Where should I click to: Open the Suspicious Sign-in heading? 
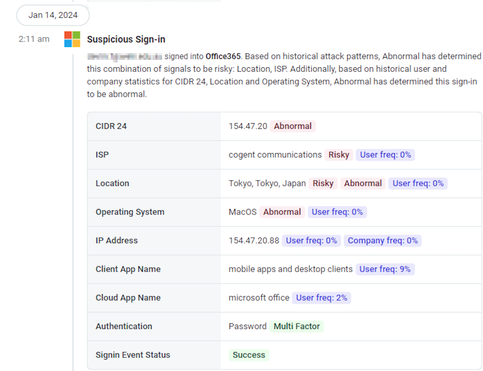point(126,39)
